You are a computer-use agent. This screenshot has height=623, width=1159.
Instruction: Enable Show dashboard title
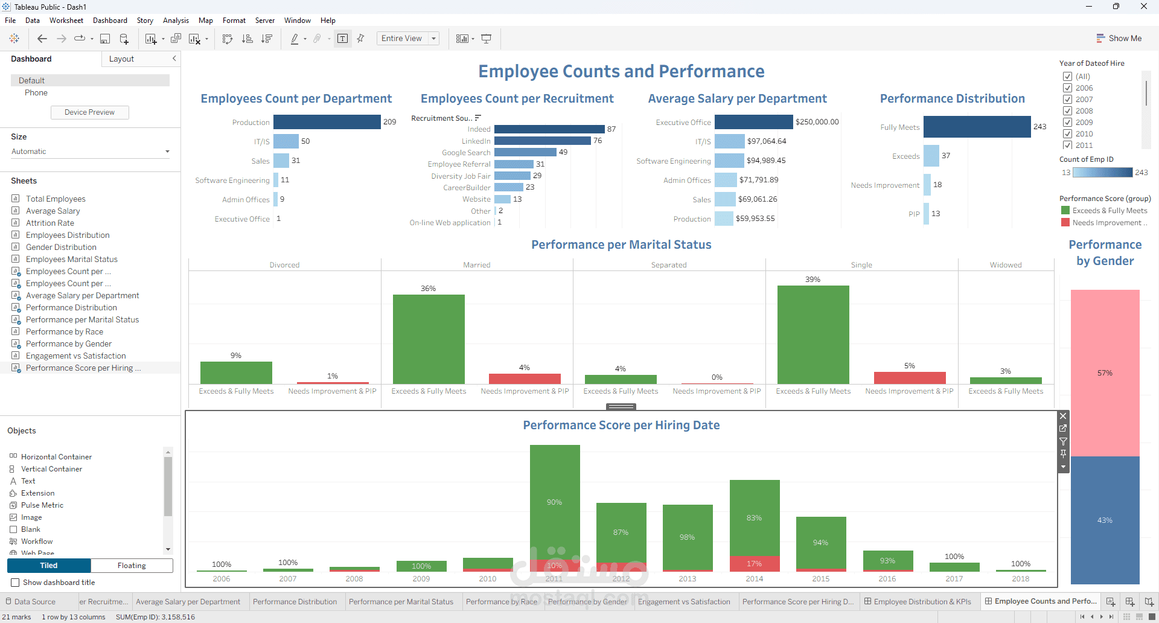point(14,583)
